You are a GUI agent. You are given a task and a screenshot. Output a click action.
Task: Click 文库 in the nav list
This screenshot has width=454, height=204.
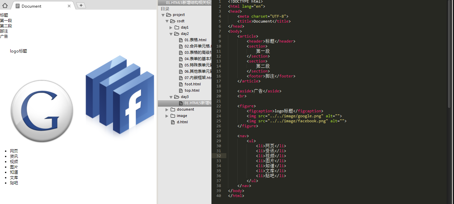coord(14,177)
